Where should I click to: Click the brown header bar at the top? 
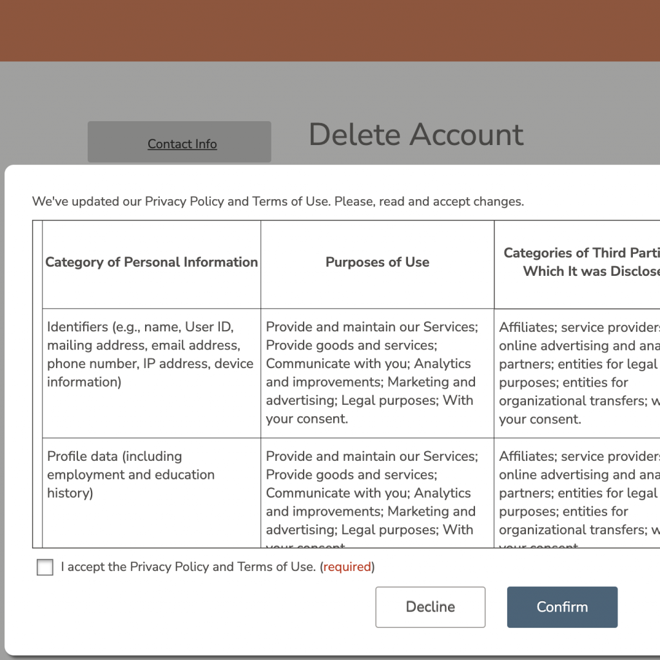pos(330,30)
